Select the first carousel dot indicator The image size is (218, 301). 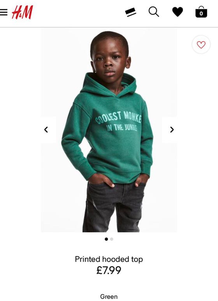(106, 239)
